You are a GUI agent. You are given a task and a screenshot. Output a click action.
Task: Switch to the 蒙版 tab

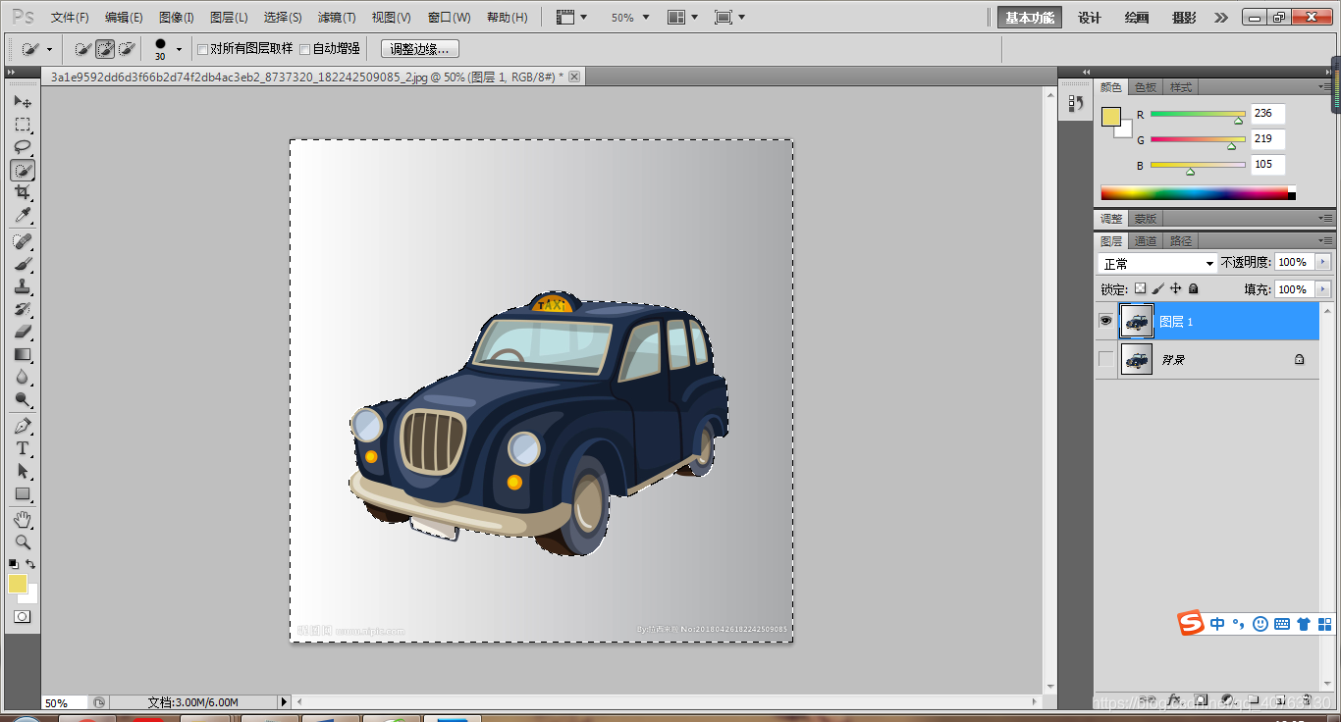[1146, 219]
